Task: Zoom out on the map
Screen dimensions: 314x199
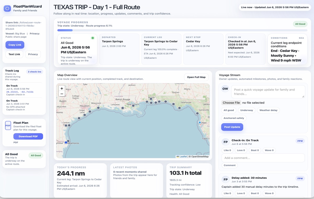Action: (62, 94)
